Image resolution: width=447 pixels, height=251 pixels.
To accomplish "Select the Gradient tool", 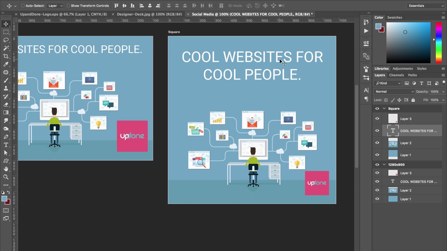I will click(6, 113).
